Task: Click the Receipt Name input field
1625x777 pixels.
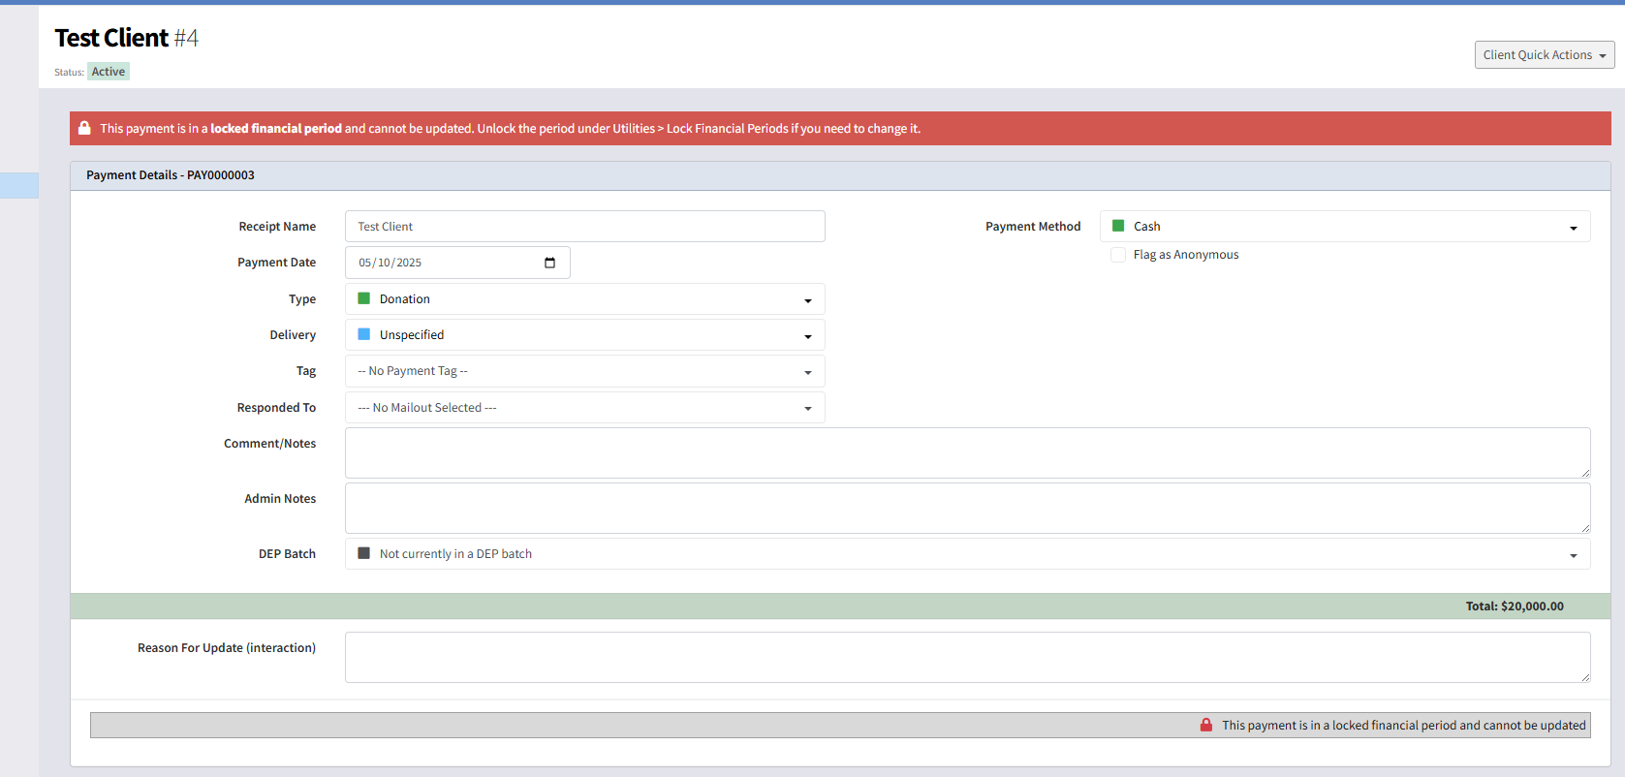Action: pyautogui.click(x=585, y=227)
